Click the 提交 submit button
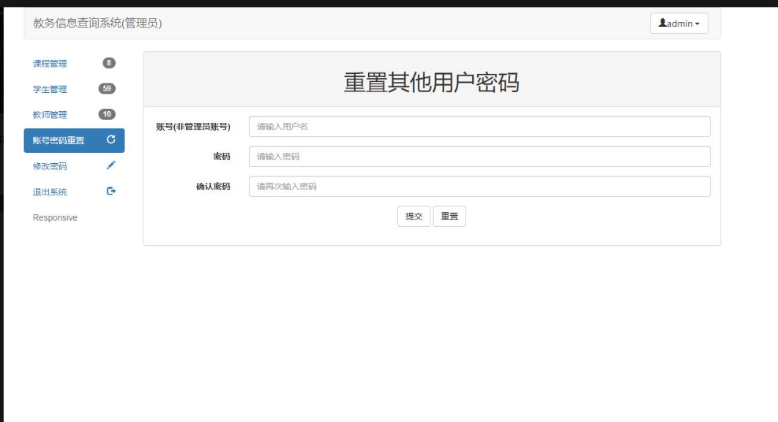This screenshot has height=422, width=778. (414, 216)
